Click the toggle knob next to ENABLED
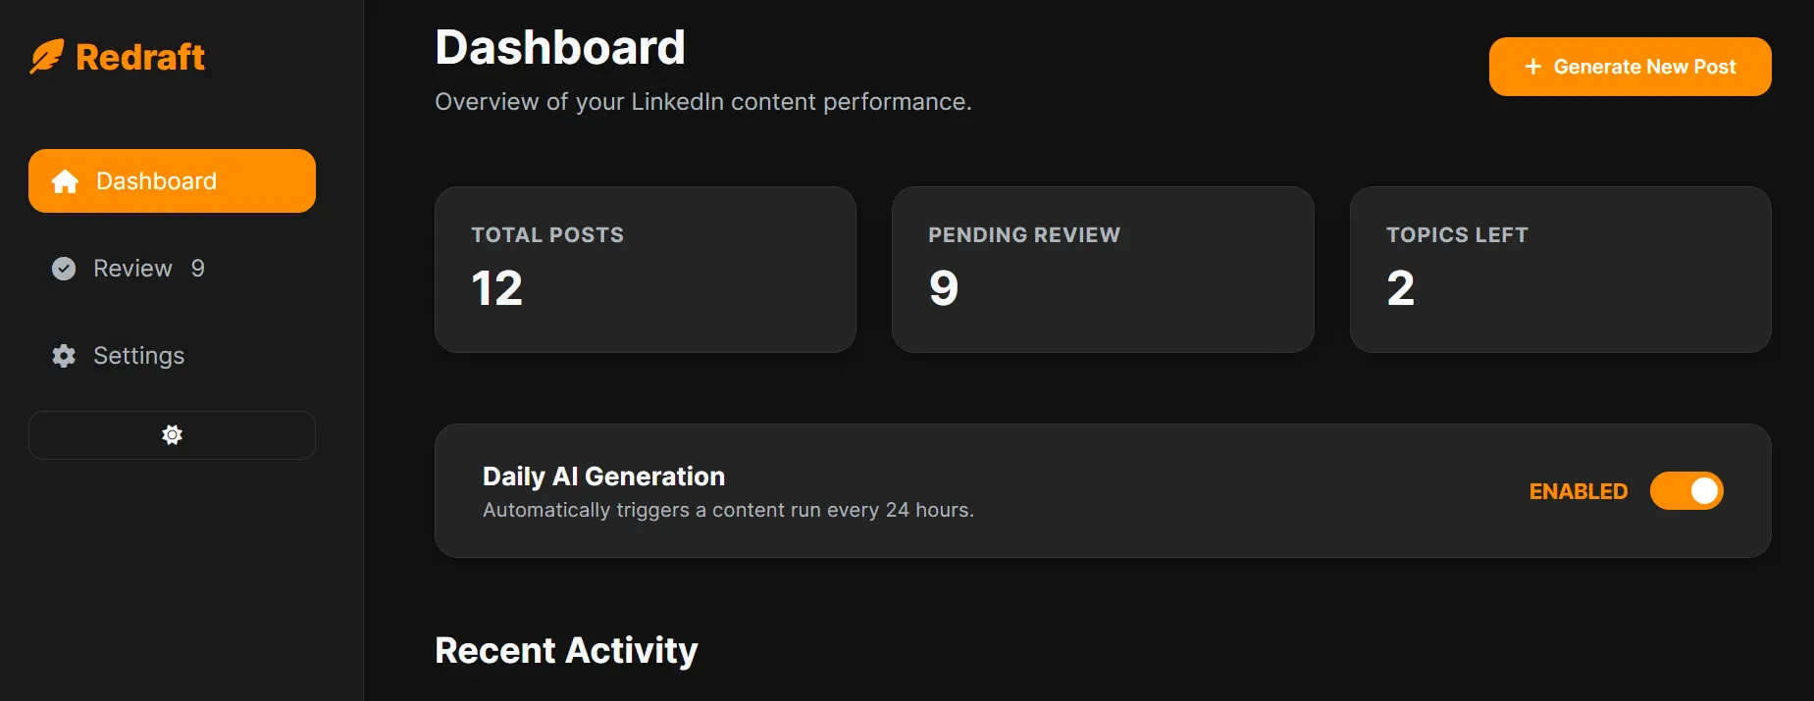Image resolution: width=1814 pixels, height=701 pixels. pyautogui.click(x=1704, y=490)
